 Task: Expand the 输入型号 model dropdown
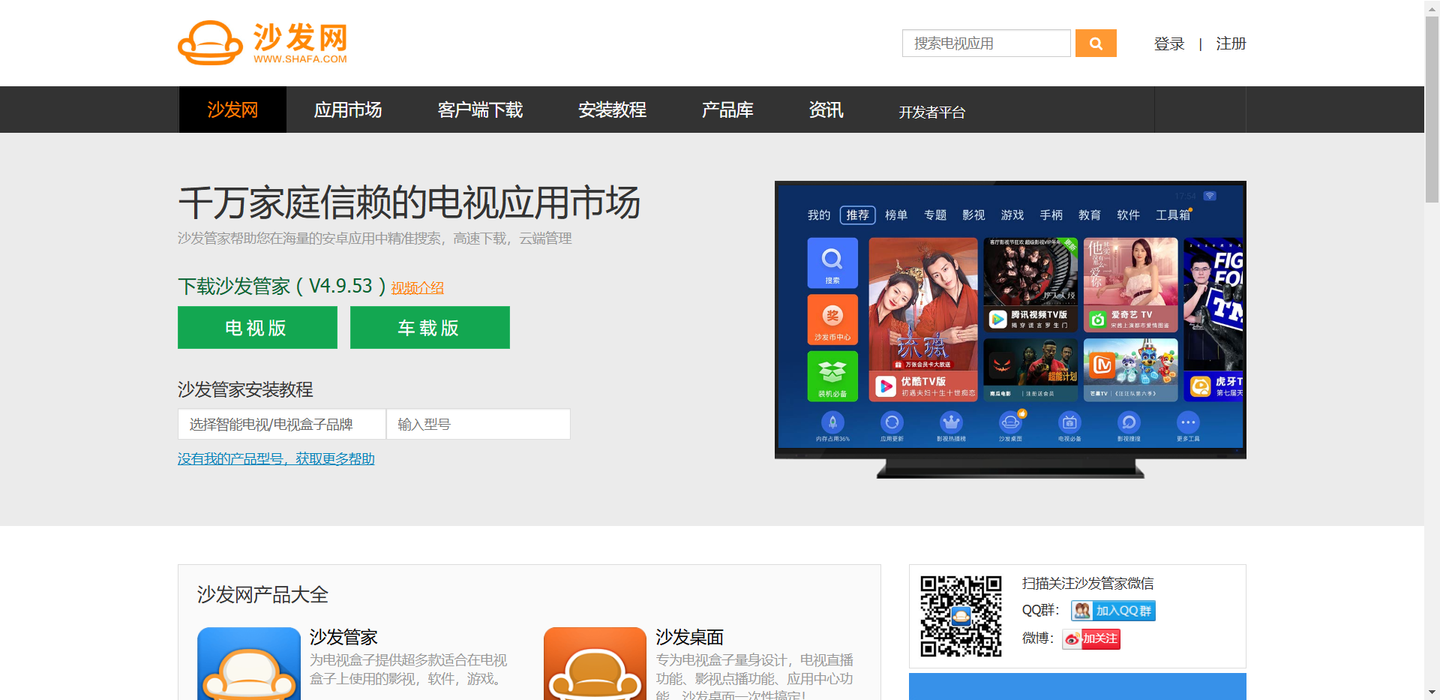pyautogui.click(x=478, y=424)
